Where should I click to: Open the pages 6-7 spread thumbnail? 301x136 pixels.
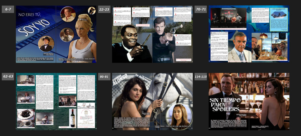coord(56,34)
